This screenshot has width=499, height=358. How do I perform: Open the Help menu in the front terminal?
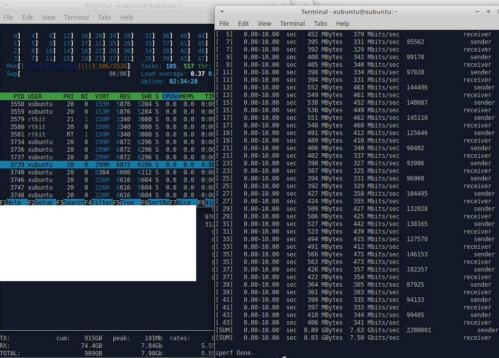click(x=343, y=24)
